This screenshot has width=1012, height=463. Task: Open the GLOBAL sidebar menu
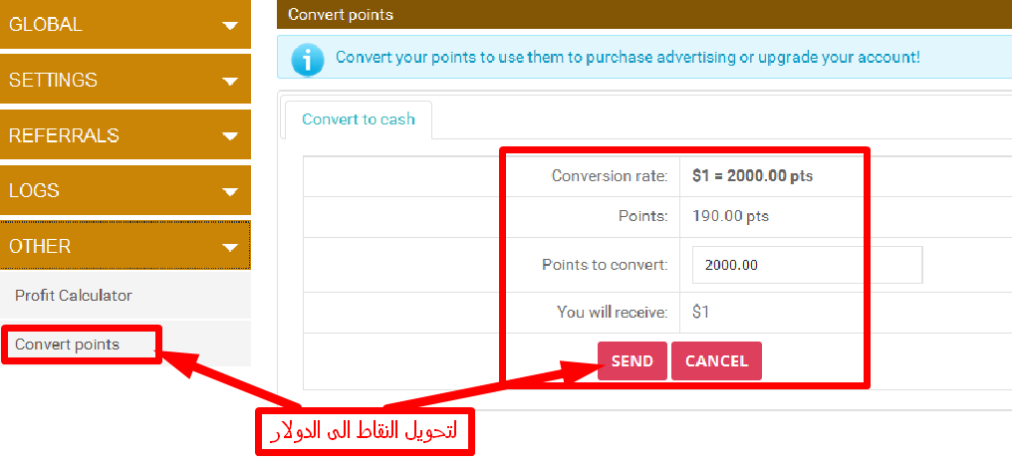tap(126, 24)
